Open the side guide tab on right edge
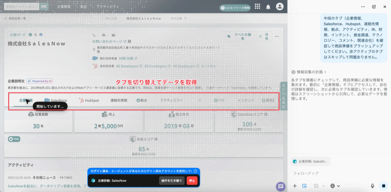 284,96
